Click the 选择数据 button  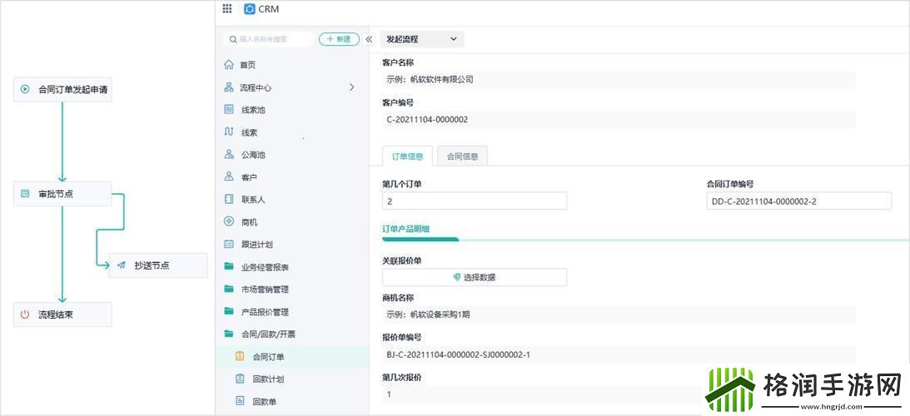coord(475,277)
